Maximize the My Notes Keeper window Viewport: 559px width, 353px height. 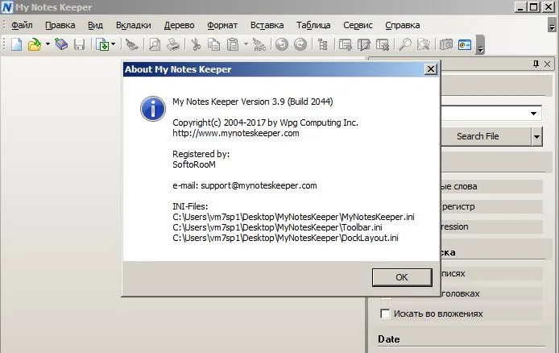534,6
